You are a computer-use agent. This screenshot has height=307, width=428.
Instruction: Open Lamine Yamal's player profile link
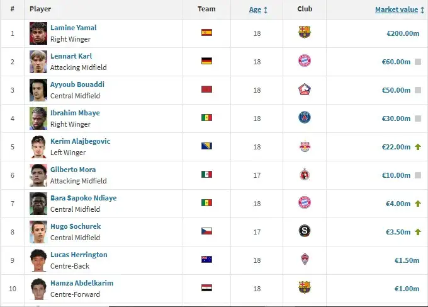coord(74,28)
